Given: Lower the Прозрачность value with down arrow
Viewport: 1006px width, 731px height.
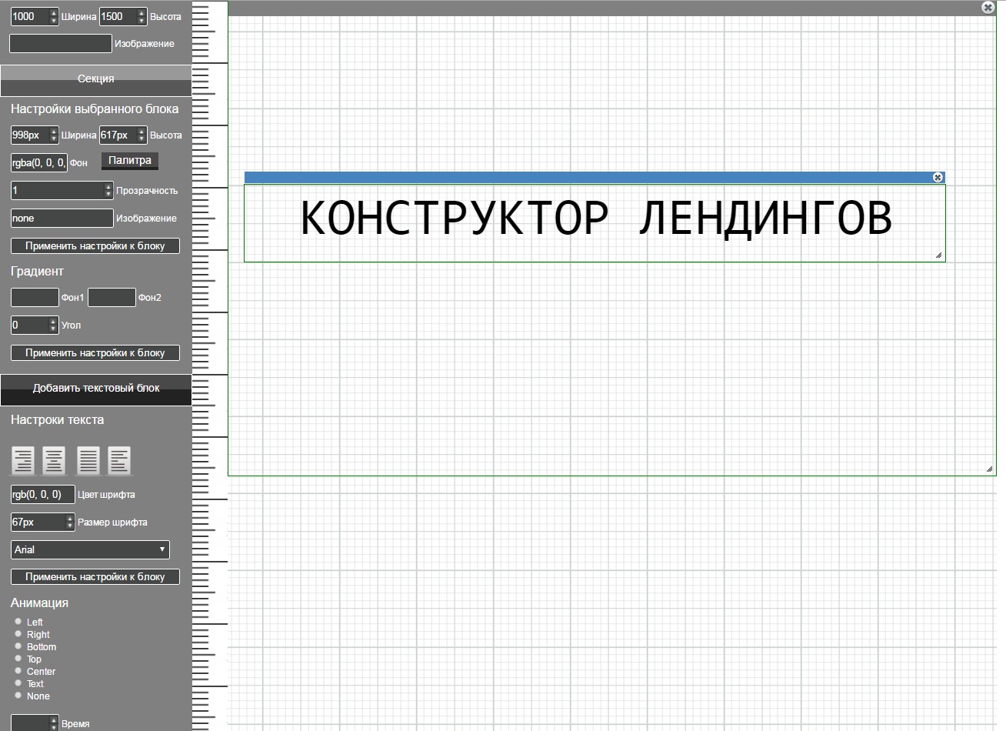Looking at the screenshot, I should coord(108,194).
